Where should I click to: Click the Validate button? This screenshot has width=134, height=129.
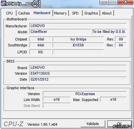tap(93, 124)
